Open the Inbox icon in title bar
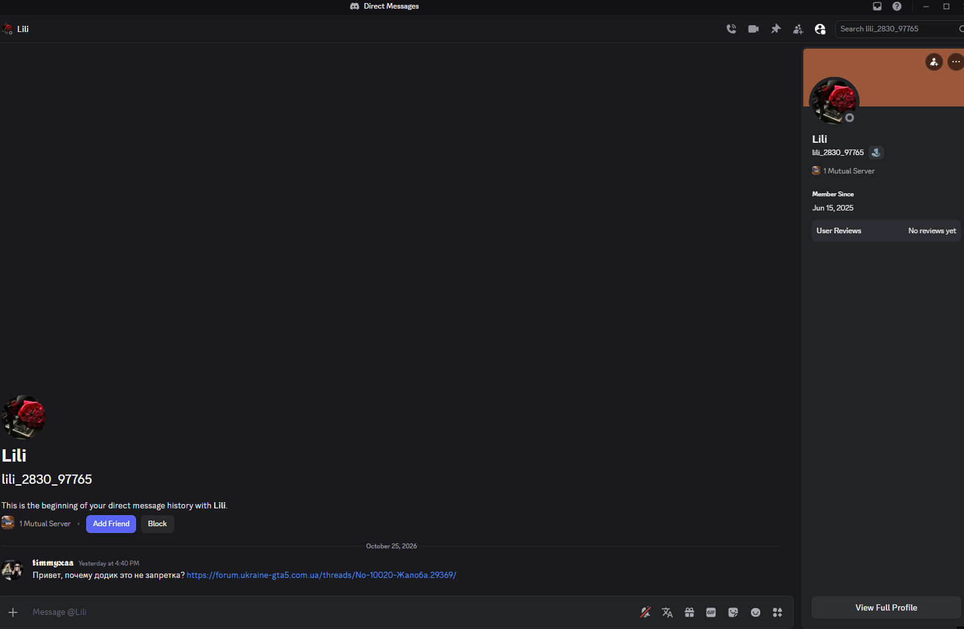Image resolution: width=964 pixels, height=629 pixels. coord(877,6)
